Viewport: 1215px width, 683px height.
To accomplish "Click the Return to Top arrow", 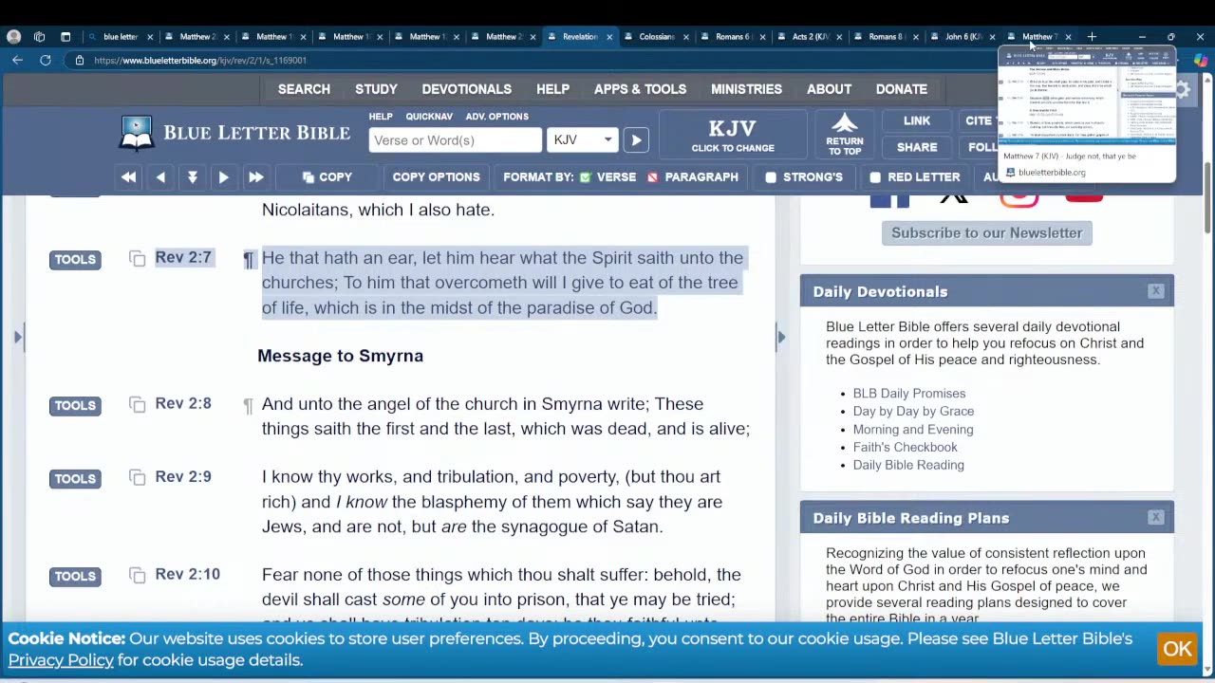I will coord(845,135).
